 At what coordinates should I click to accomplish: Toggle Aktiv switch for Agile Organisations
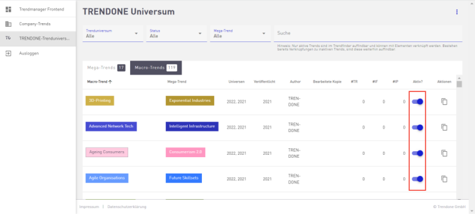pos(417,179)
